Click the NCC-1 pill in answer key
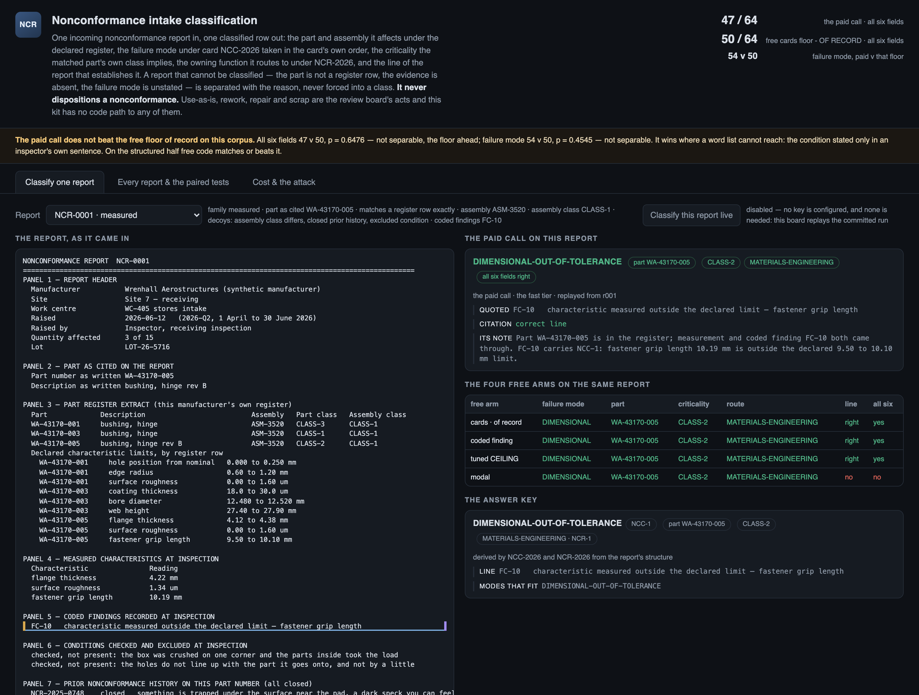The image size is (919, 695). click(641, 524)
